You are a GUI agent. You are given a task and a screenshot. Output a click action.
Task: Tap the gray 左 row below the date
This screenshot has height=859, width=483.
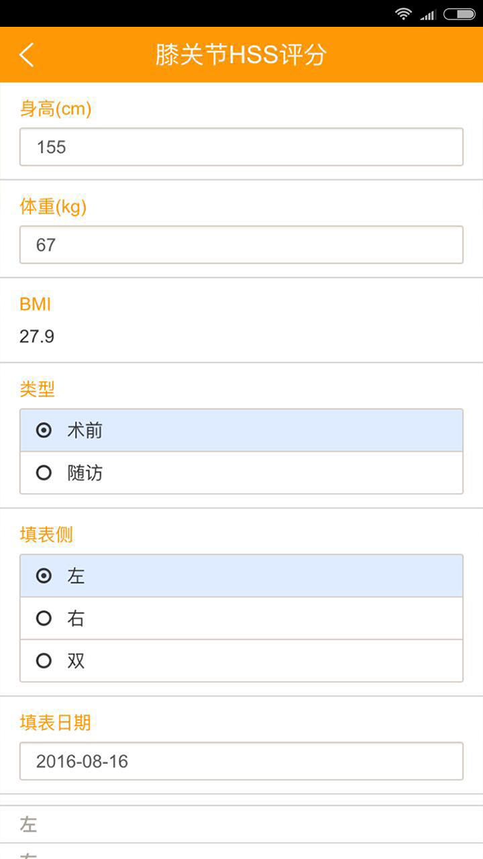pos(28,825)
